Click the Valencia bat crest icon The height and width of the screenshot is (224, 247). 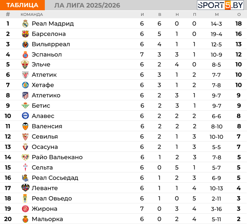tap(25, 126)
